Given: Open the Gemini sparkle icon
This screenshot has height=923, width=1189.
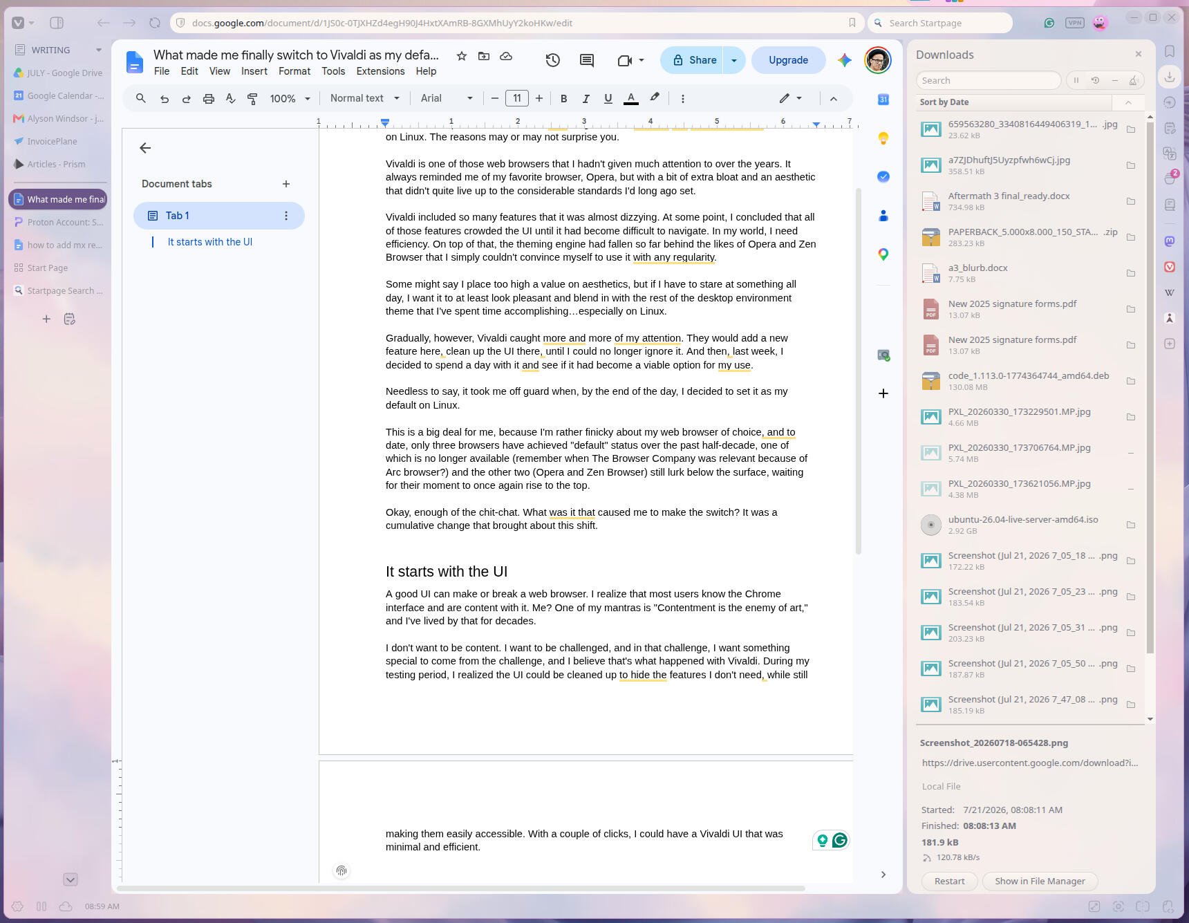Looking at the screenshot, I should pos(844,60).
